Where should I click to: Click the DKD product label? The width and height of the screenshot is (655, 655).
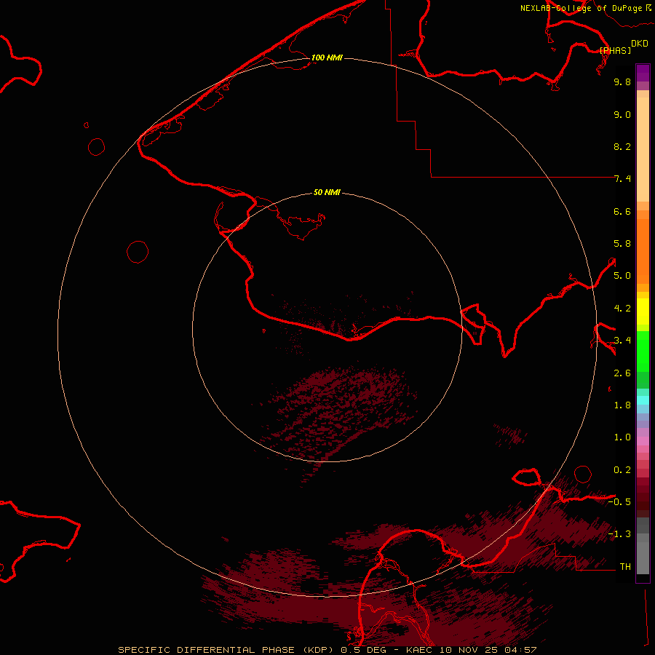640,44
